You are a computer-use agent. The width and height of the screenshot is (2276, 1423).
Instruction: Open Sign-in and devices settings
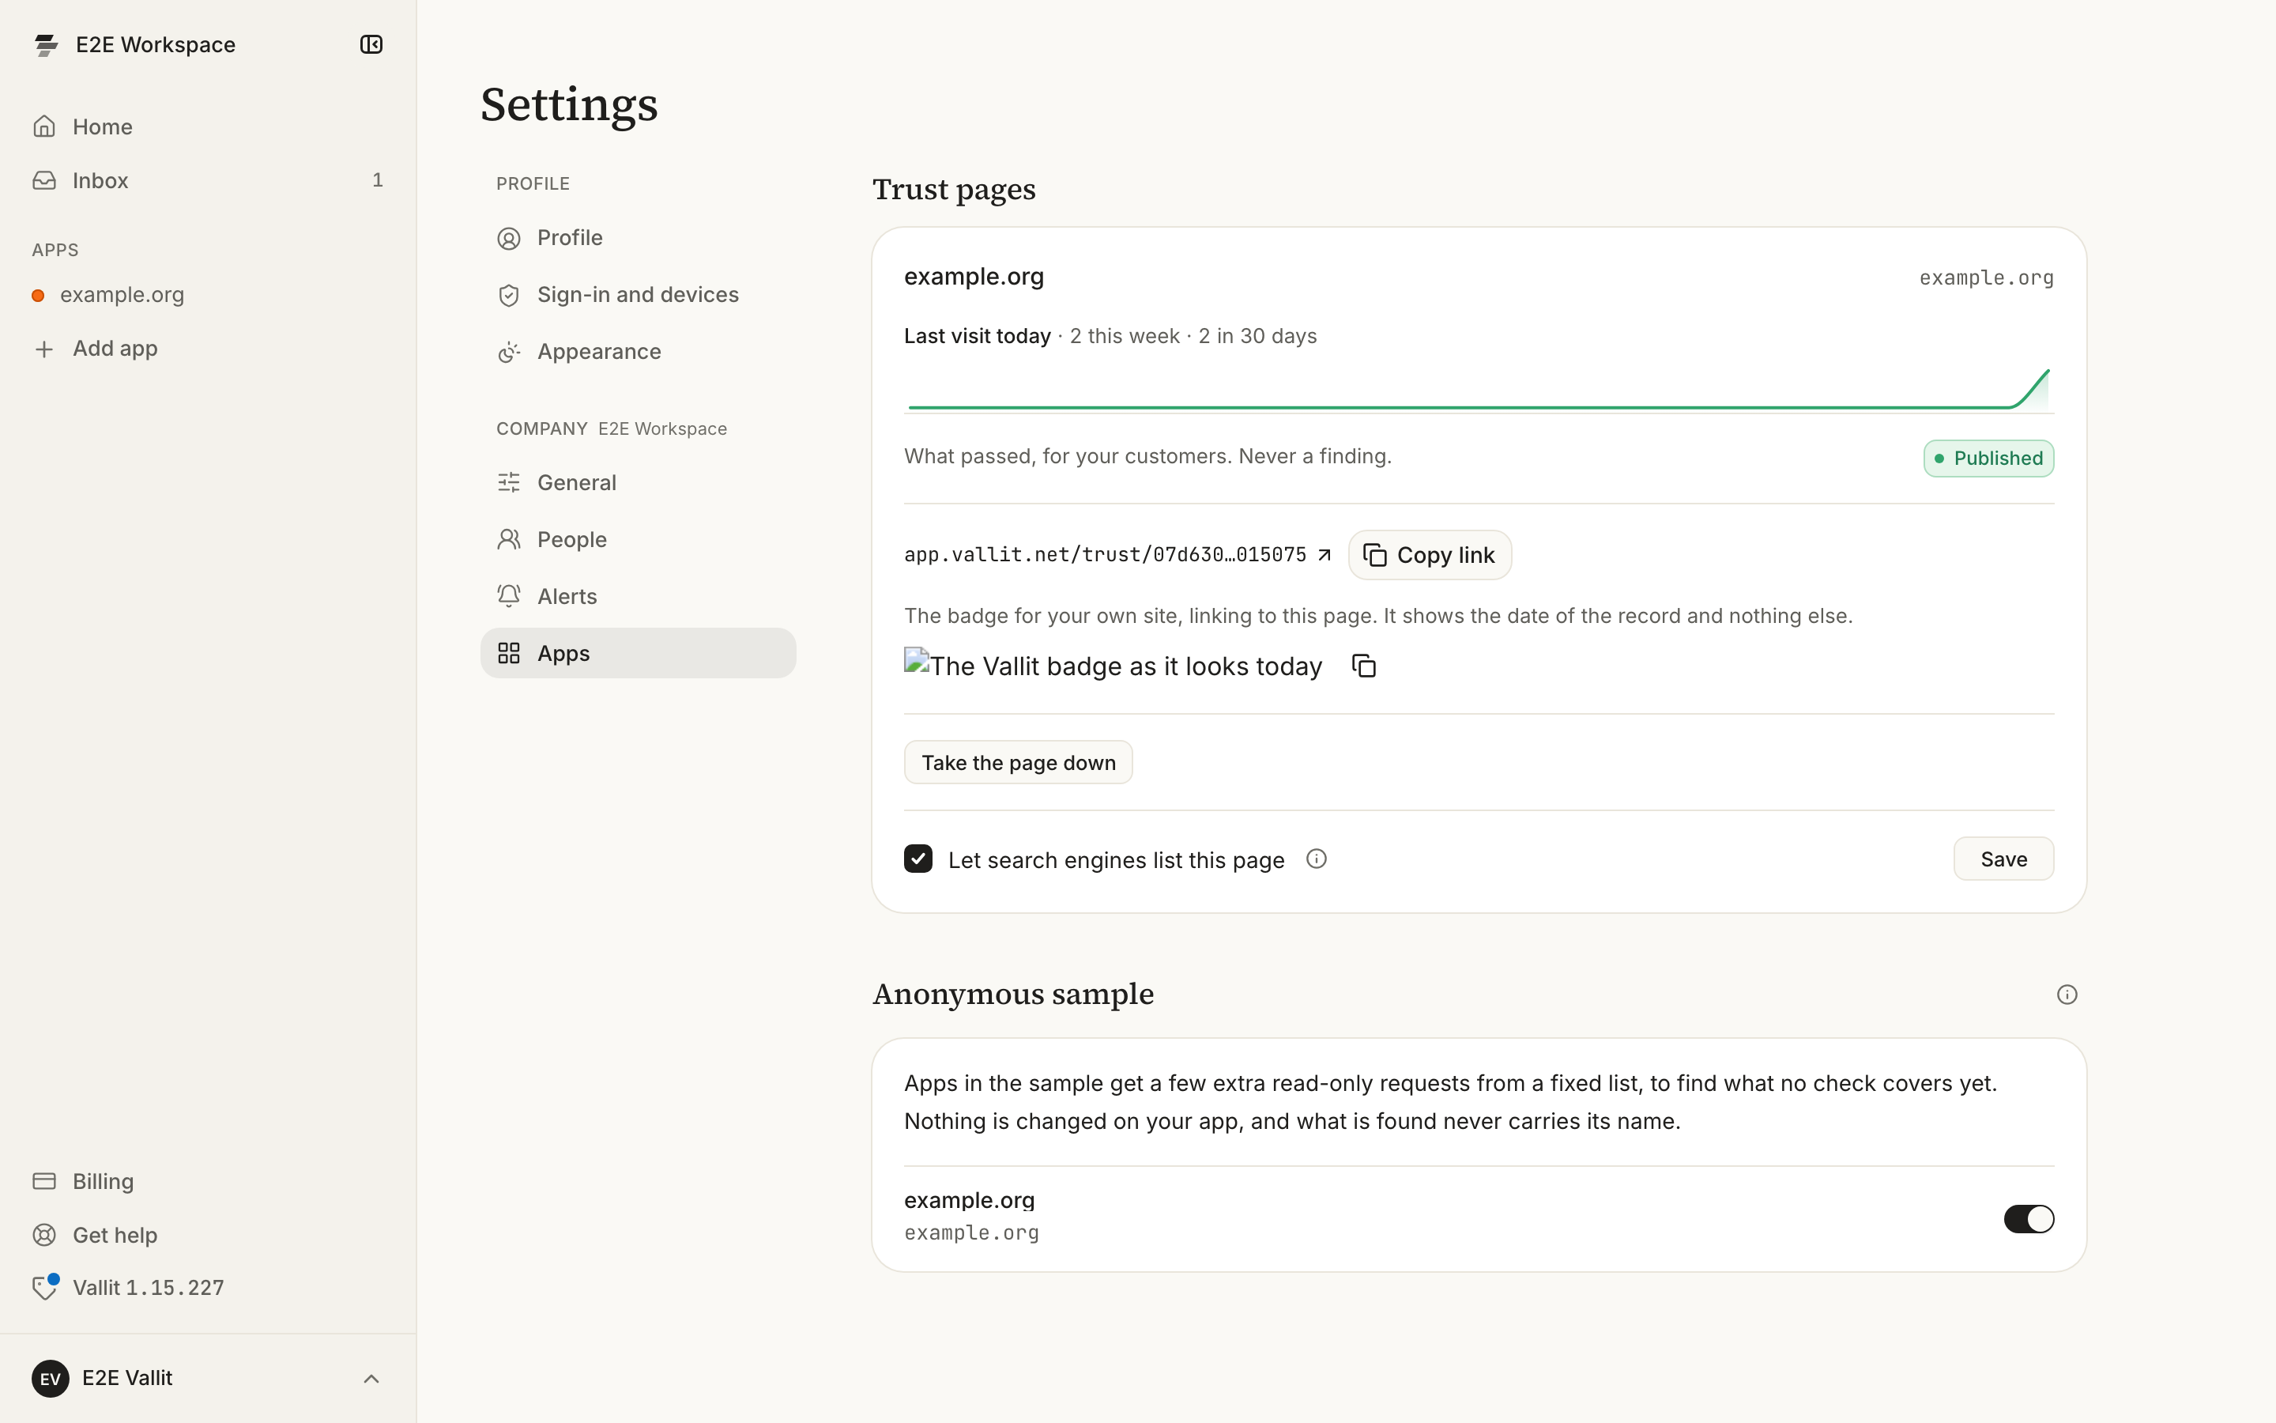pos(638,295)
